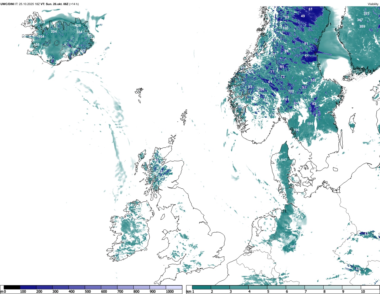This screenshot has height=294, width=380.
Task: Click the '(+14 h)' forecast offset text
Action: (74, 4)
